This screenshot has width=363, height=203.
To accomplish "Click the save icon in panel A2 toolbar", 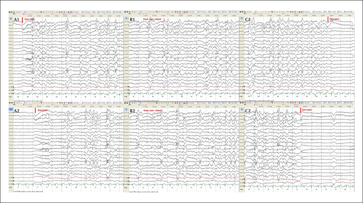I will [x=9, y=102].
